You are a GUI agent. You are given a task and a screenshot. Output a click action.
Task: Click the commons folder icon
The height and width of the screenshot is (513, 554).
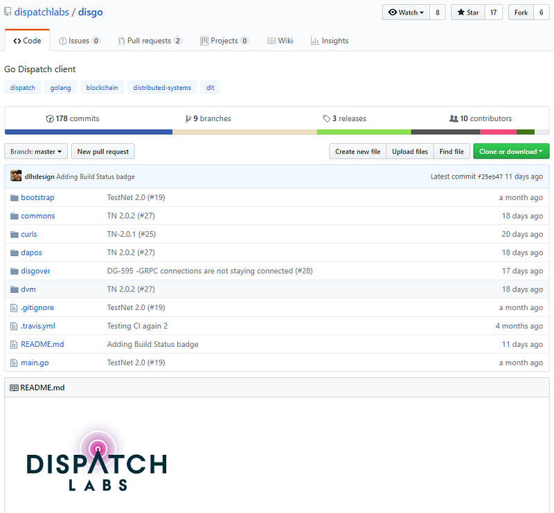click(14, 216)
